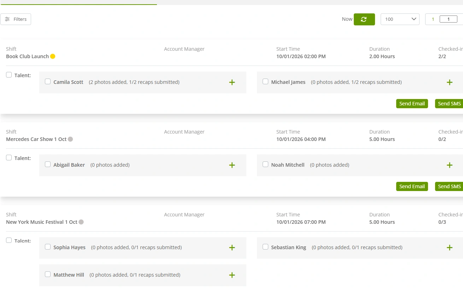
Task: Tick the Camila Scott checkbox
Action: coord(48,82)
